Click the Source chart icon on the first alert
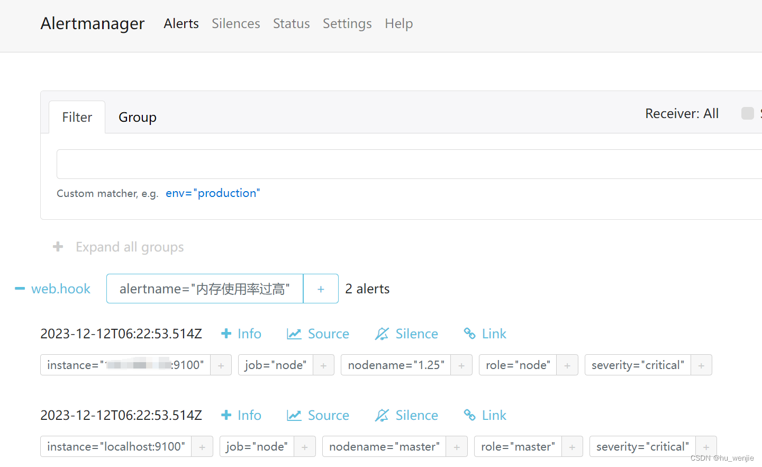Image resolution: width=762 pixels, height=467 pixels. (294, 334)
